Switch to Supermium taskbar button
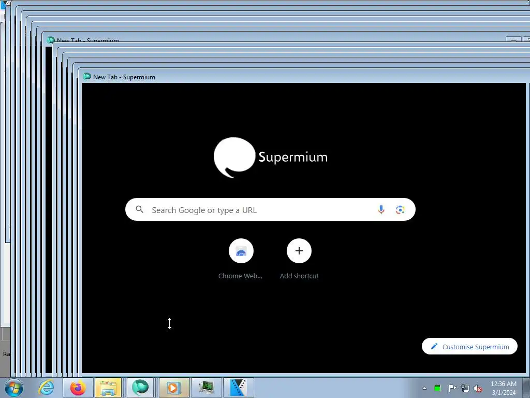This screenshot has width=530, height=398. click(140, 388)
